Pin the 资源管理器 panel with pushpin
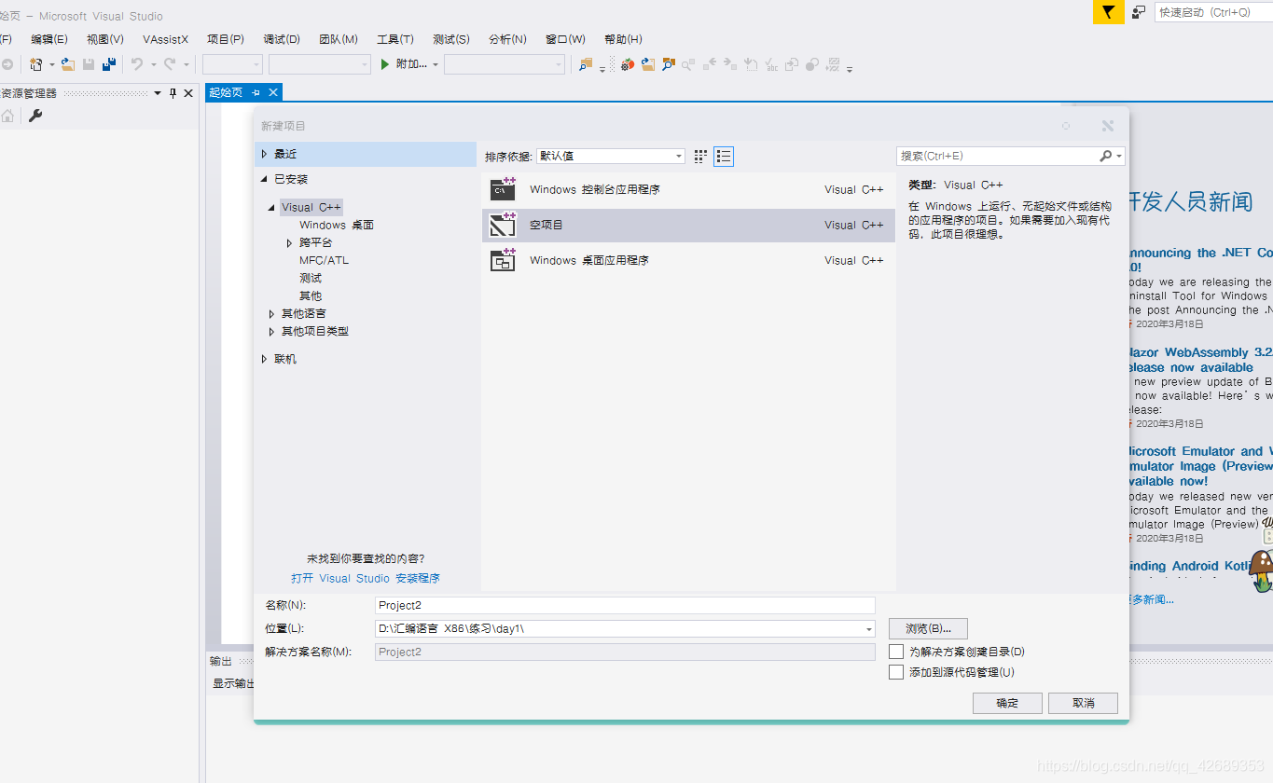Image resolution: width=1273 pixels, height=783 pixels. pyautogui.click(x=173, y=93)
